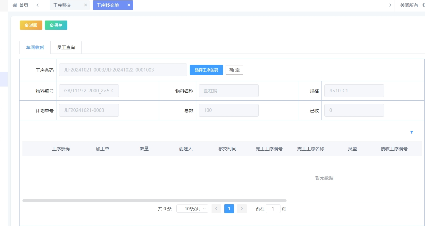Switch to the 工序移交 tab
The height and width of the screenshot is (226, 425).
(x=62, y=5)
